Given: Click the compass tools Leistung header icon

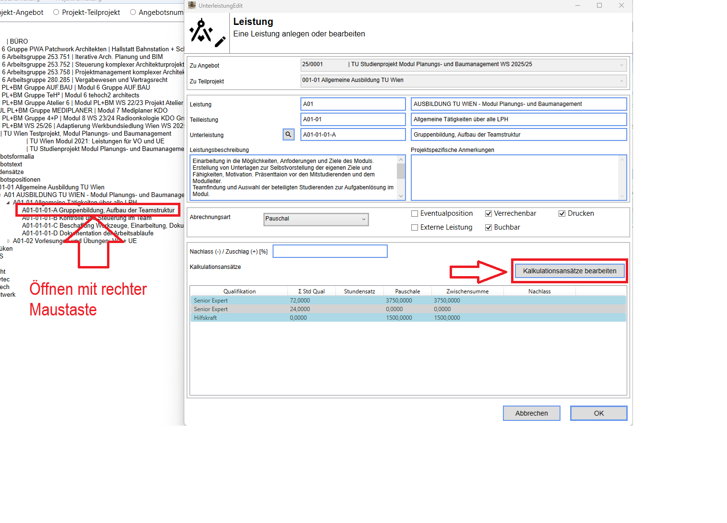Looking at the screenshot, I should click(207, 33).
